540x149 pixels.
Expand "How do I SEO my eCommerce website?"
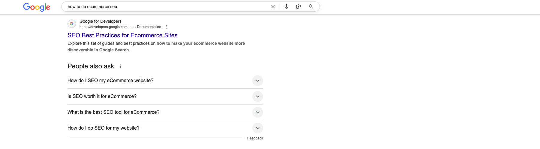pyautogui.click(x=165, y=81)
